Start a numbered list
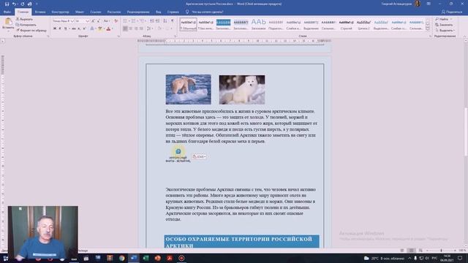 pyautogui.click(x=133, y=21)
